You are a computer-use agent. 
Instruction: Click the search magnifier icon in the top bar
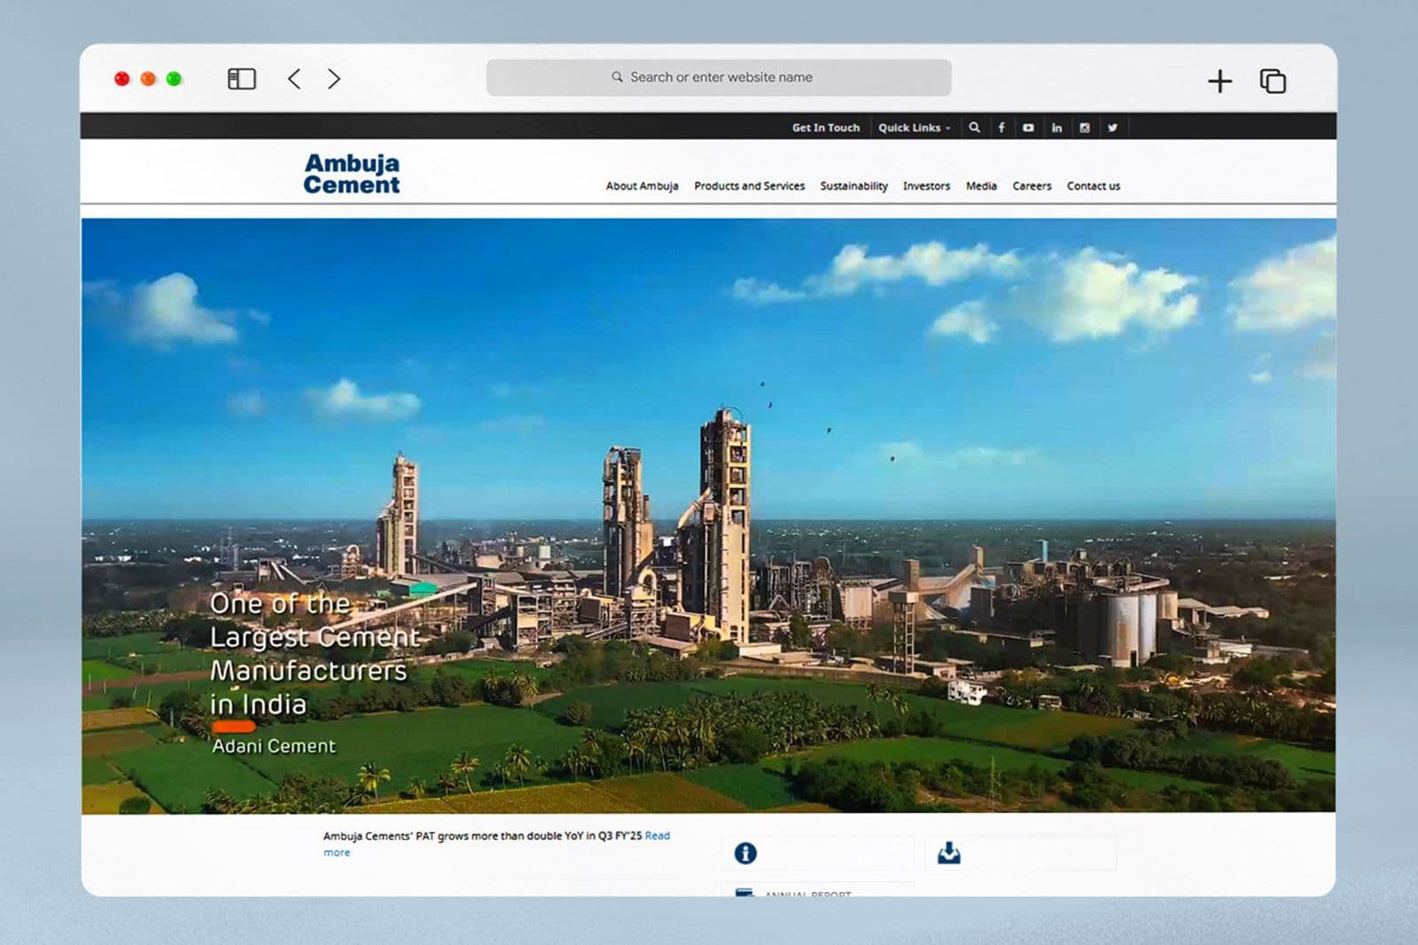pos(974,128)
